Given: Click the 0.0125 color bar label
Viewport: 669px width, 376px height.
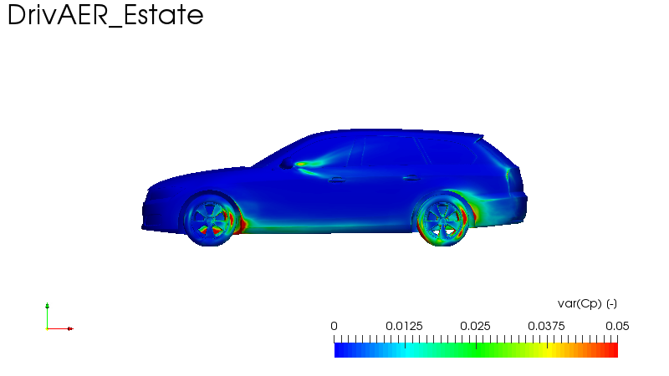Looking at the screenshot, I should click(404, 326).
